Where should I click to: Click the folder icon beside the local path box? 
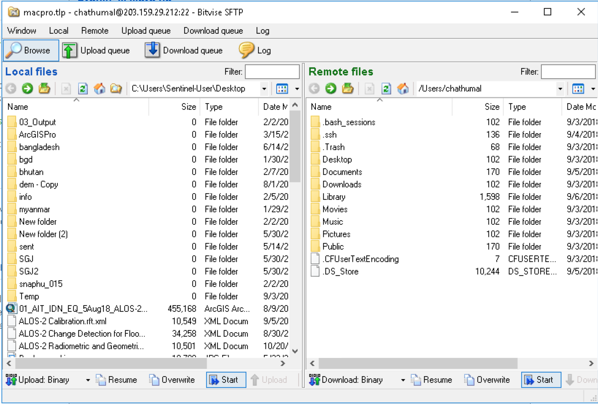tap(116, 89)
